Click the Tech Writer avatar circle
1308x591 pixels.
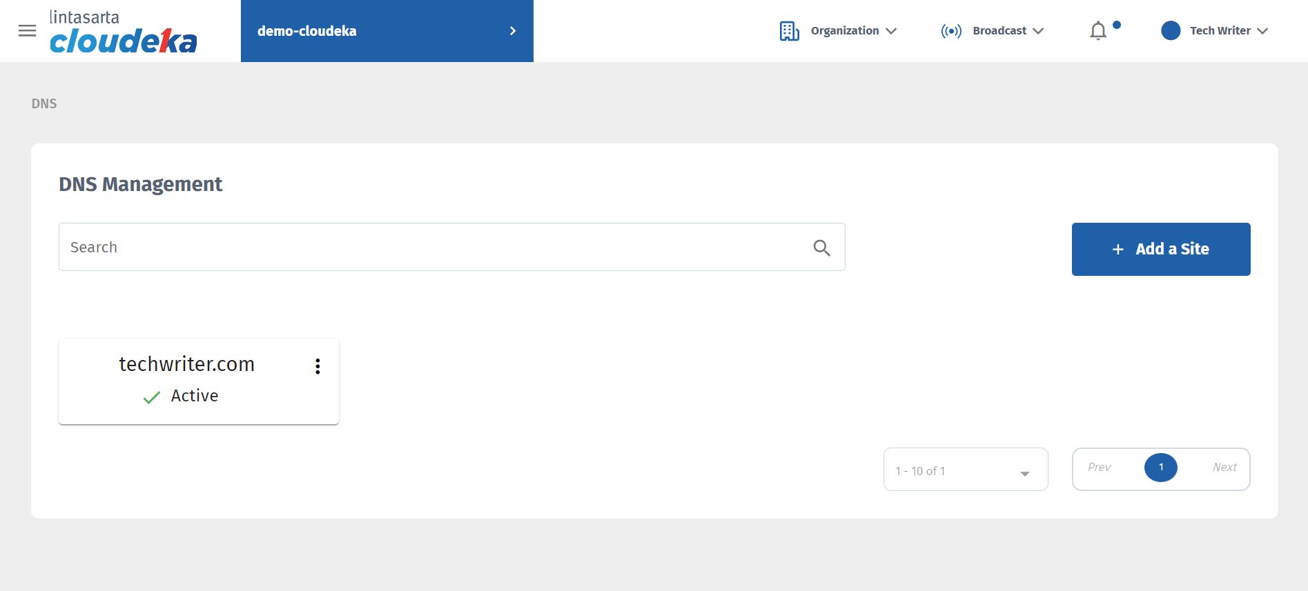point(1171,31)
